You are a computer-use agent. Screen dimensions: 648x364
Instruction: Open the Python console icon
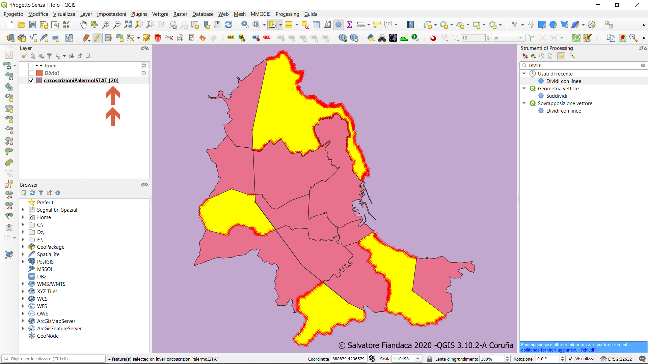click(371, 38)
